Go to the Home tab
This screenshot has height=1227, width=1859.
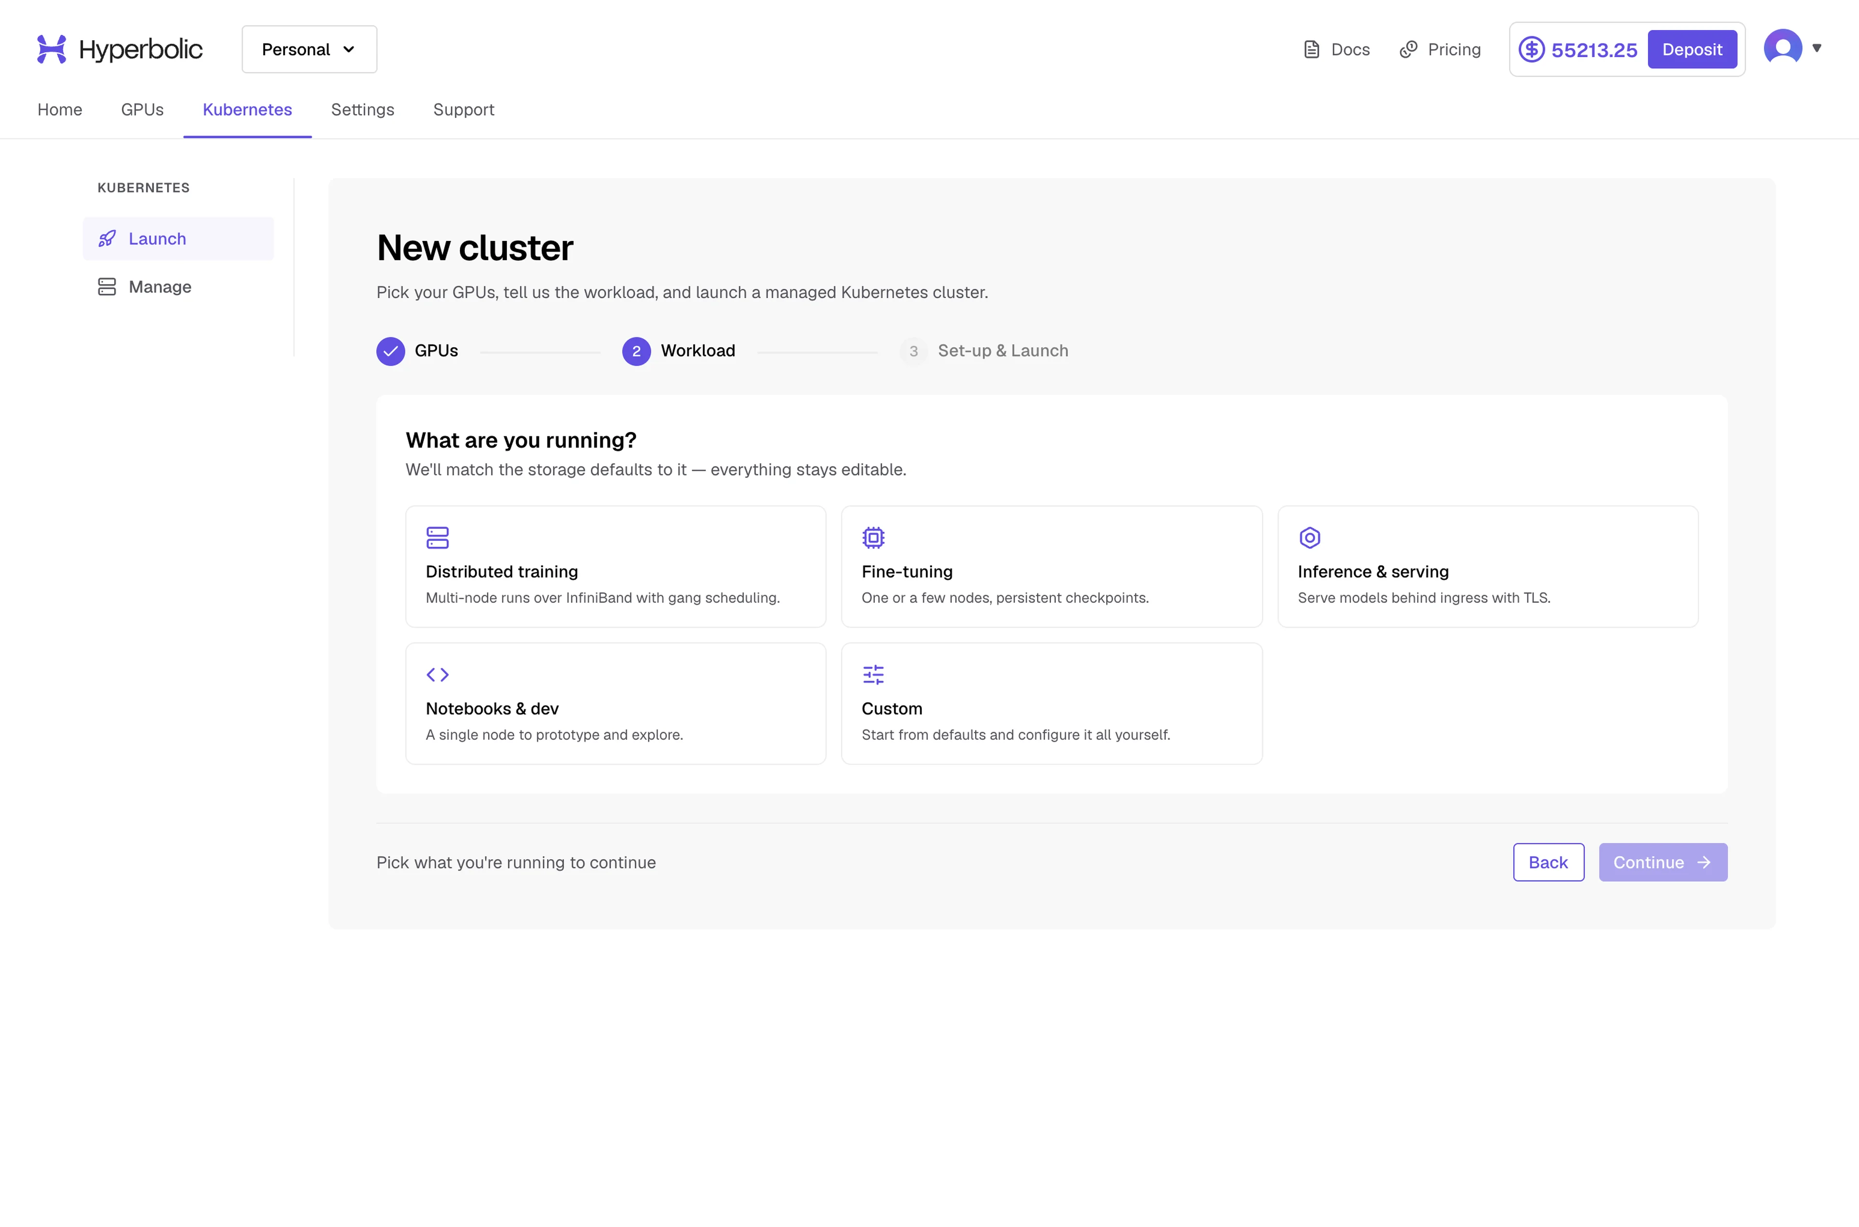(x=60, y=109)
